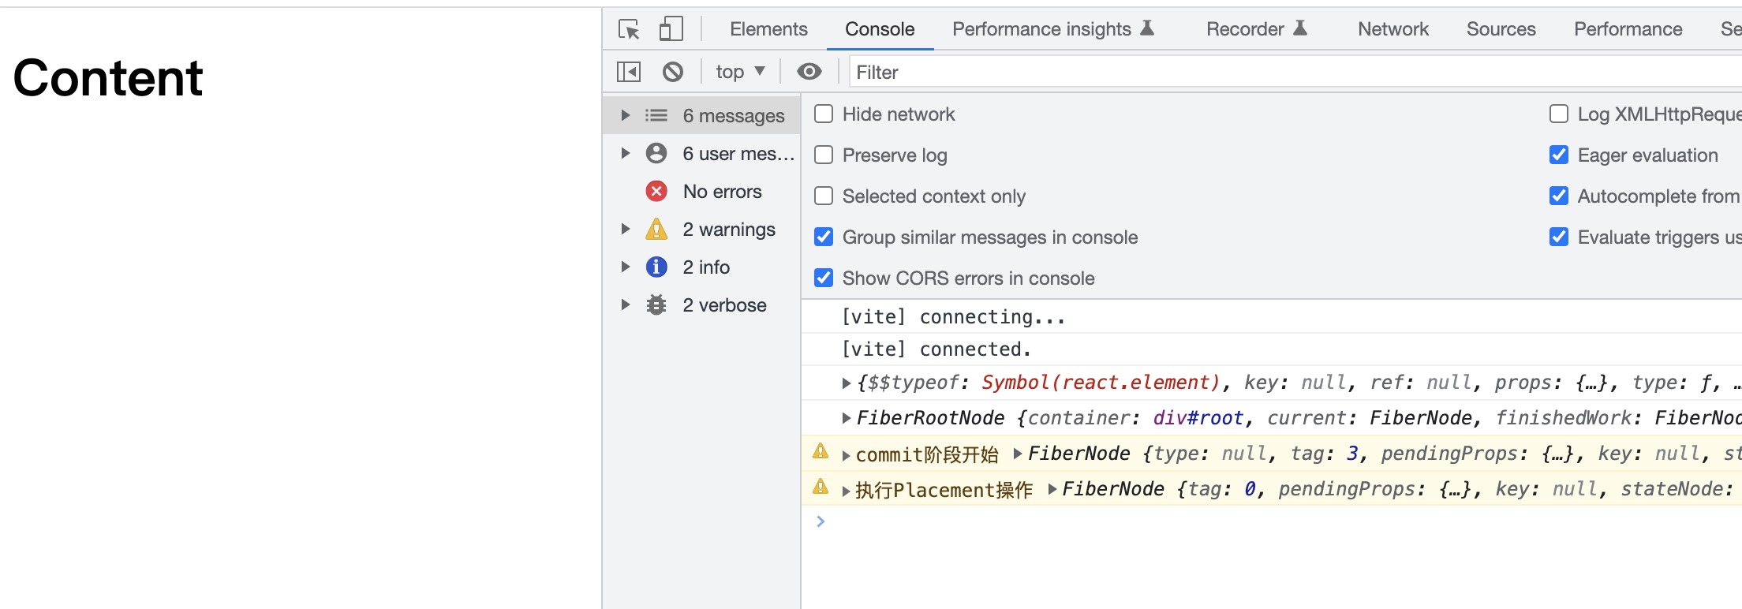Click the blue info icon beside 2 info
Viewport: 1742px width, 609px height.
pyautogui.click(x=656, y=267)
